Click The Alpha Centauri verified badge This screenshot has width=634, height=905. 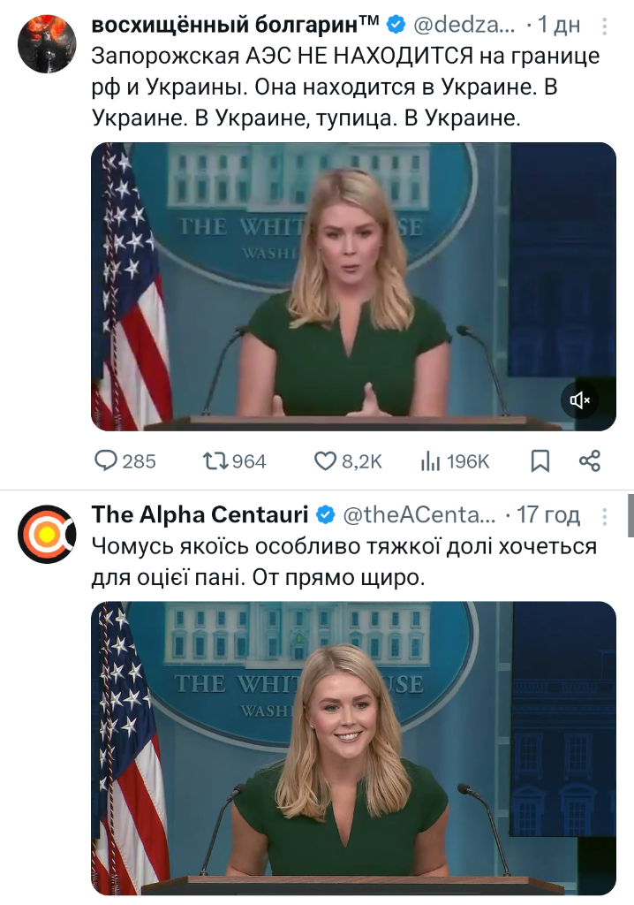325,514
